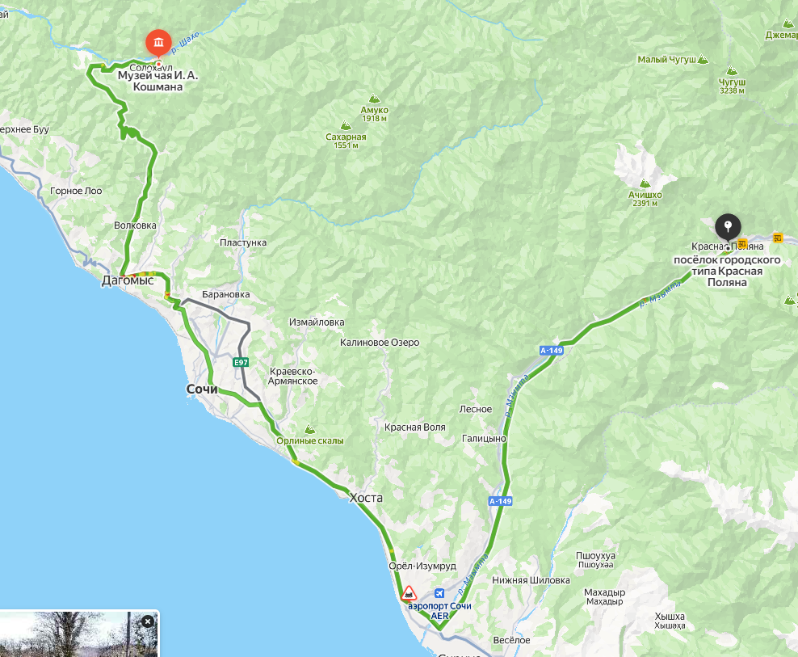
Task: Select the Ачишхо mountain peak icon
Action: pyautogui.click(x=645, y=183)
